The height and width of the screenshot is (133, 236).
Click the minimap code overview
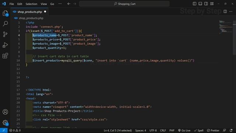pyautogui.click(x=225, y=27)
